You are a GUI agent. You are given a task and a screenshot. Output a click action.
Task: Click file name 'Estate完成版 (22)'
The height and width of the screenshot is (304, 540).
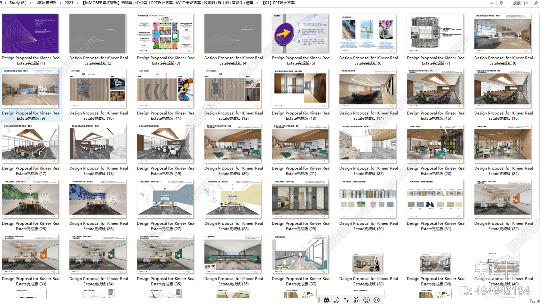tap(369, 171)
